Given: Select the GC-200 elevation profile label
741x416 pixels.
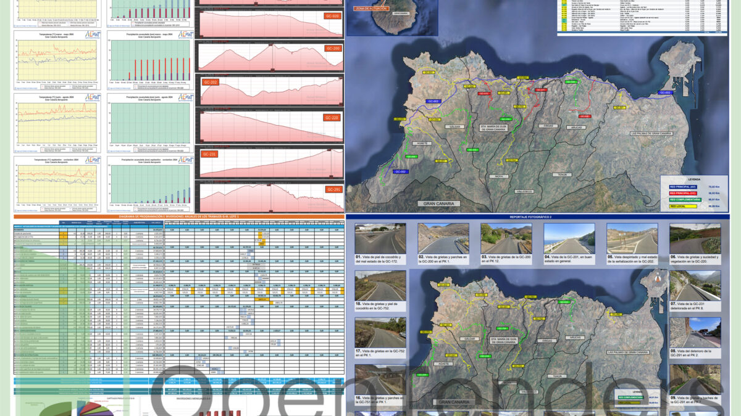Looking at the screenshot, I should [x=332, y=48].
